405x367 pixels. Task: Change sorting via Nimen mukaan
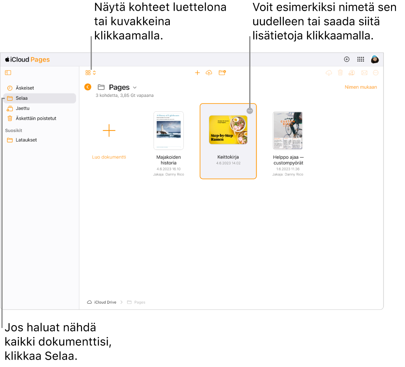tap(361, 87)
